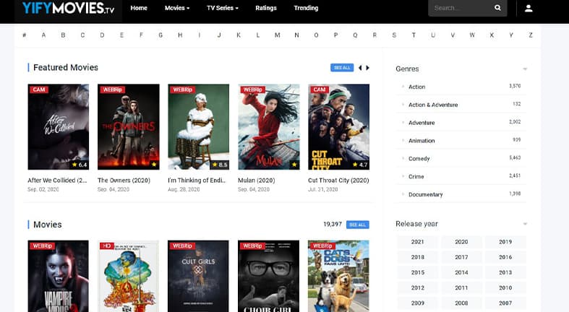Screen dimensions: 569x312
Task: Filter by release year 2008
Action: (x=461, y=303)
